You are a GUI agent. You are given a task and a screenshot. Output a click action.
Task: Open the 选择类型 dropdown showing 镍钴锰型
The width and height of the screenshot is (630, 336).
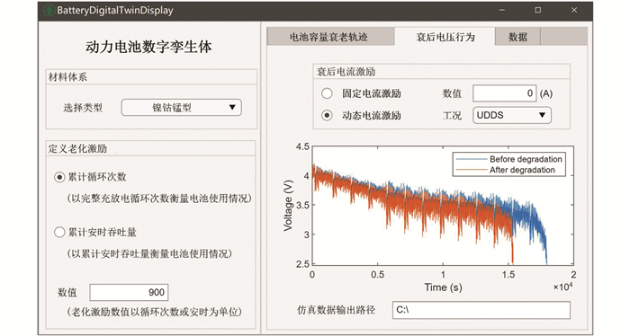pyautogui.click(x=181, y=108)
